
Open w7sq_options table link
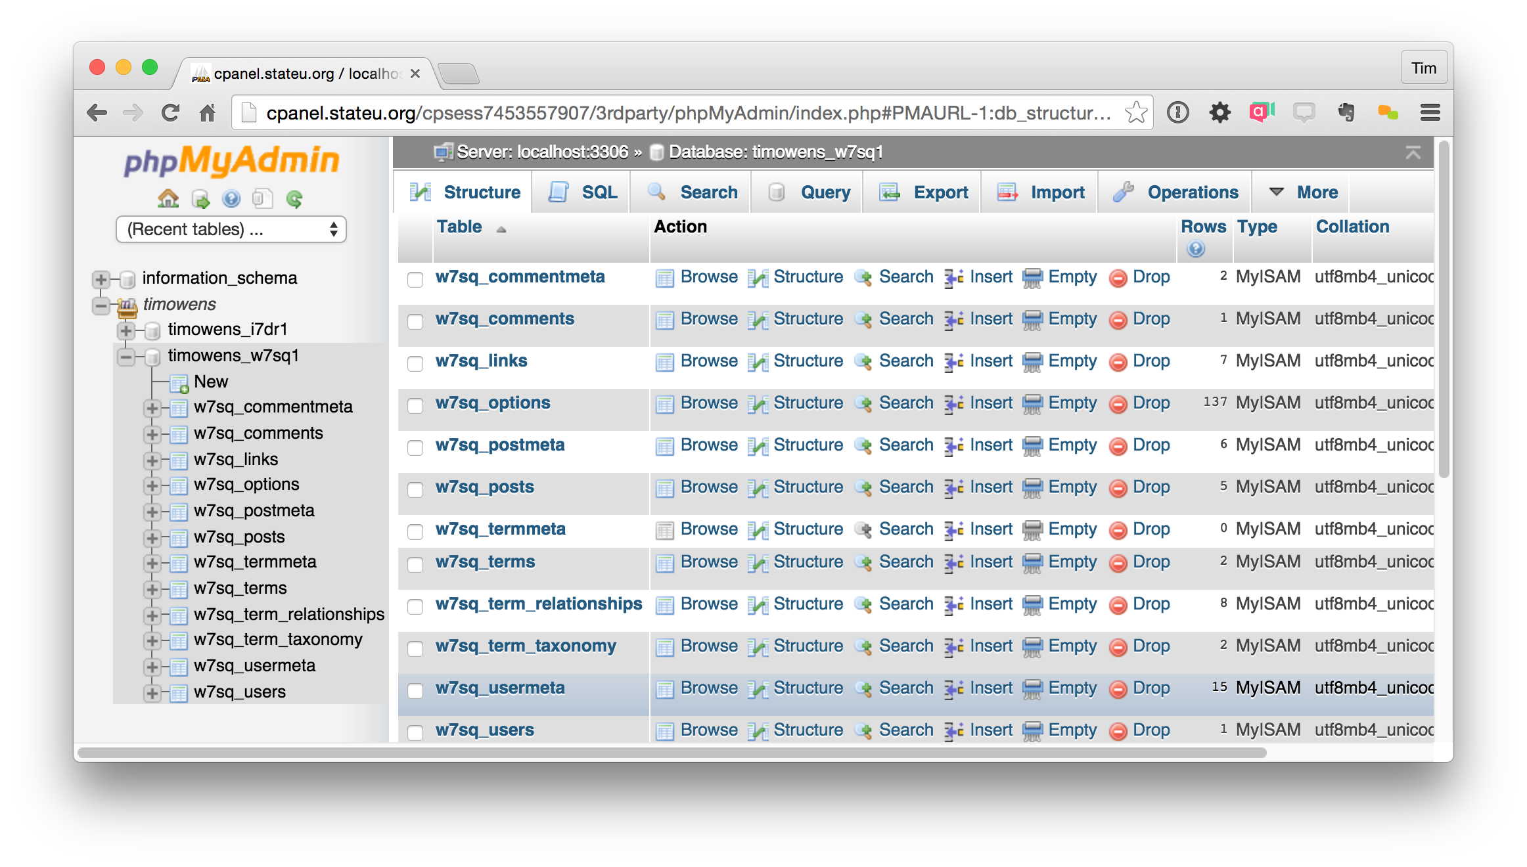point(493,403)
